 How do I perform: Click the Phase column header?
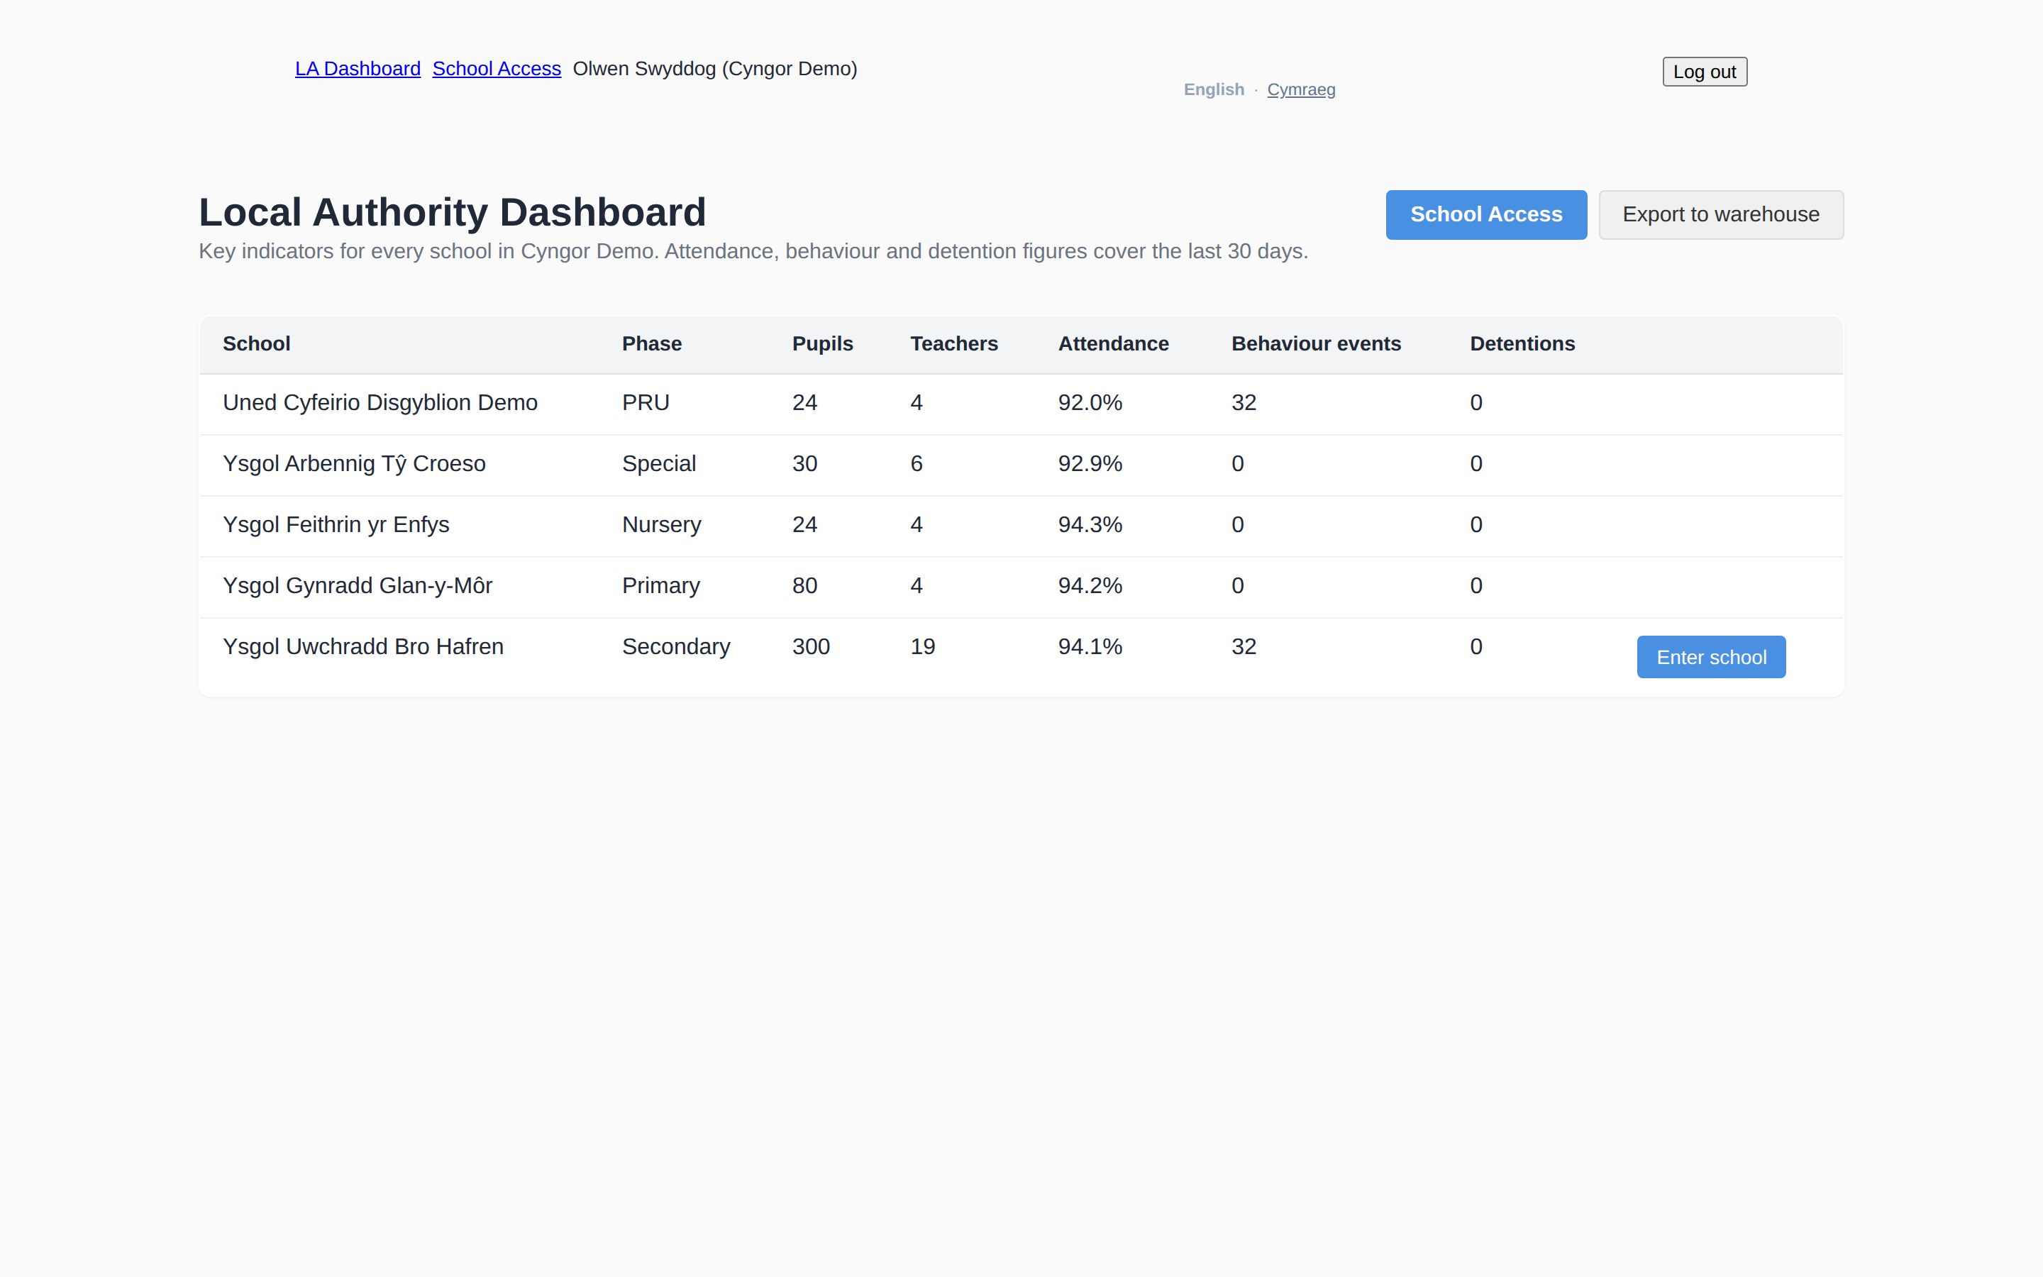652,344
